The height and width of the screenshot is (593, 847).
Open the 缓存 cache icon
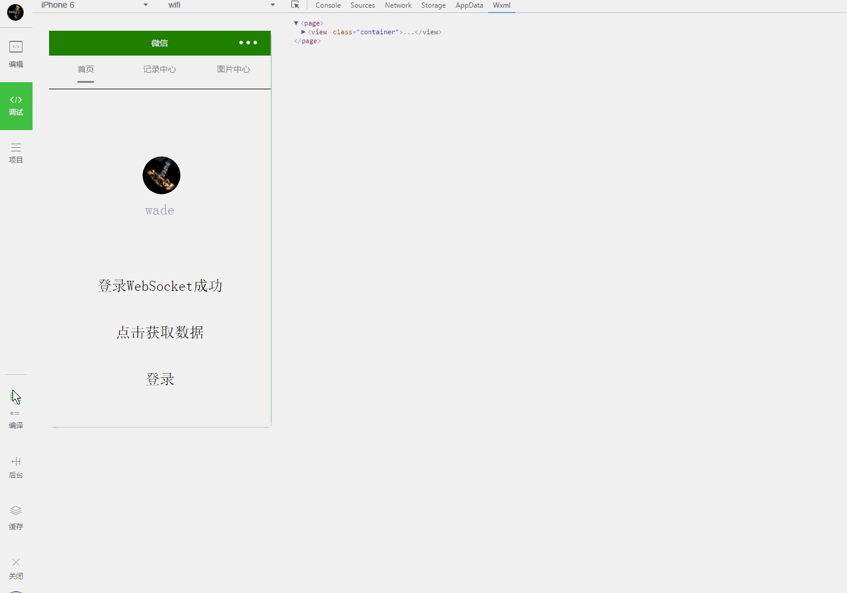pyautogui.click(x=16, y=517)
